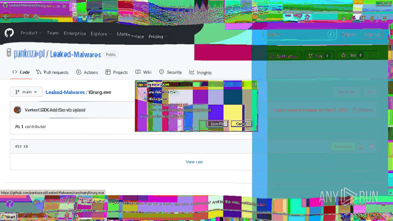Click the Download button

click(343, 147)
